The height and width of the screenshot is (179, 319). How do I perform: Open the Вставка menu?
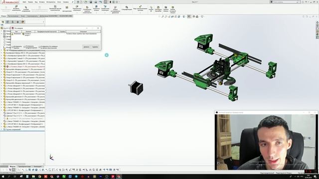(42, 2)
